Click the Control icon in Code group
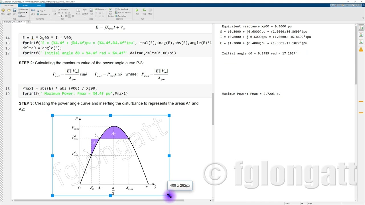Viewport: 365px width, 205px height. pyautogui.click(x=85, y=10)
